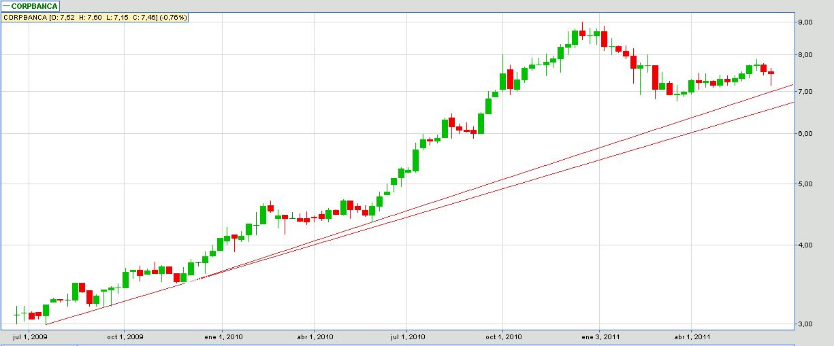The height and width of the screenshot is (346, 834).
Task: Click the last red candlestick on the right
Action: tap(771, 73)
